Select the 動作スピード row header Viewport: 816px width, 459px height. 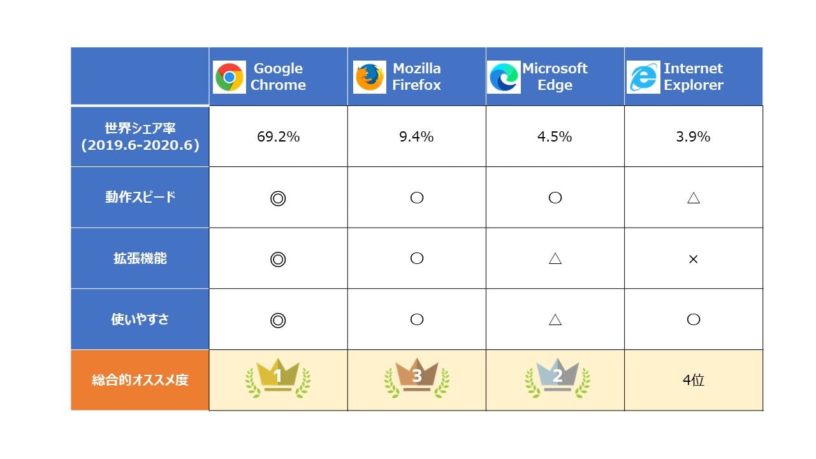140,197
